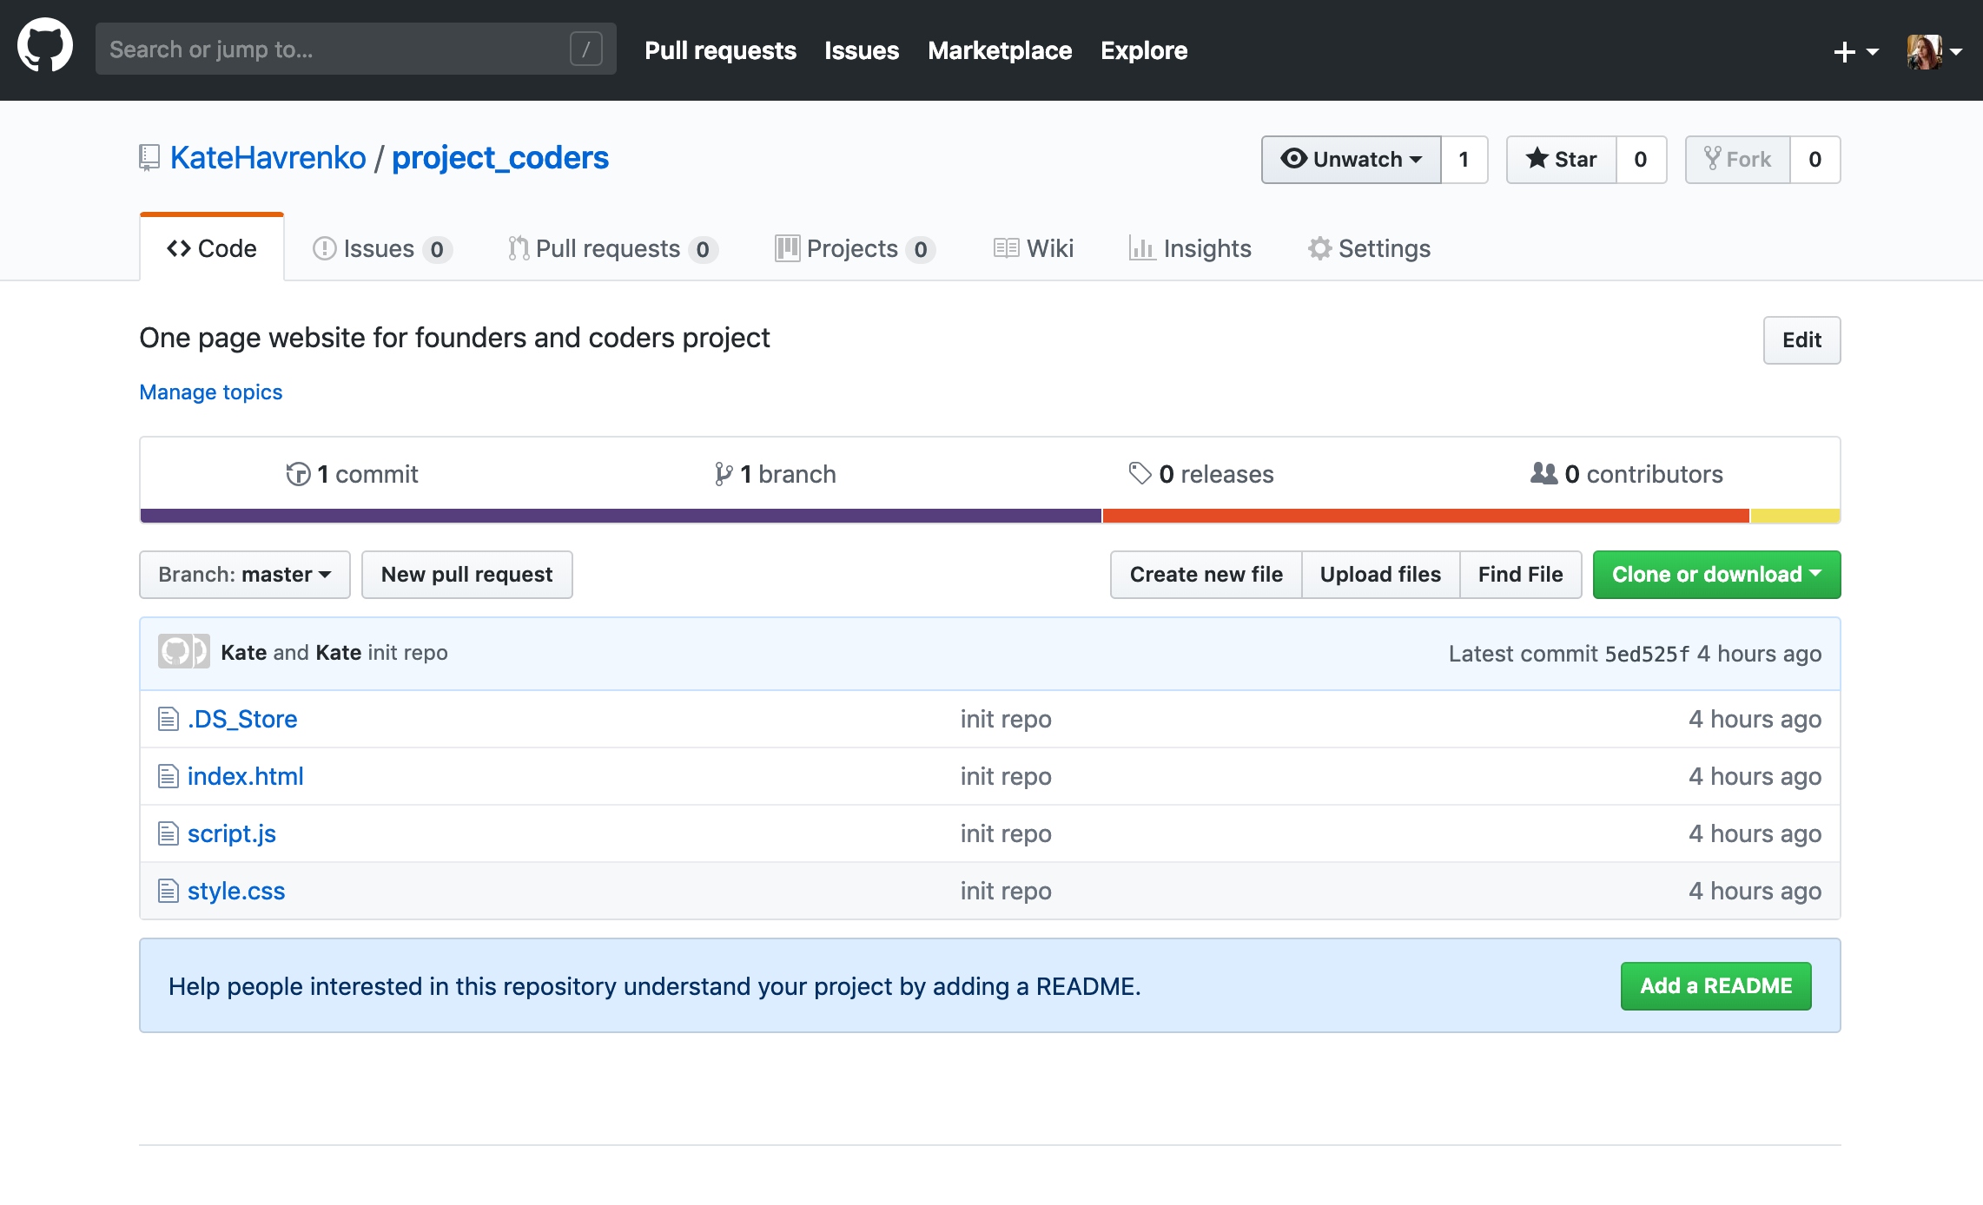This screenshot has width=1983, height=1205.
Task: Expand the Unwatch notifications dropdown
Action: pyautogui.click(x=1351, y=160)
